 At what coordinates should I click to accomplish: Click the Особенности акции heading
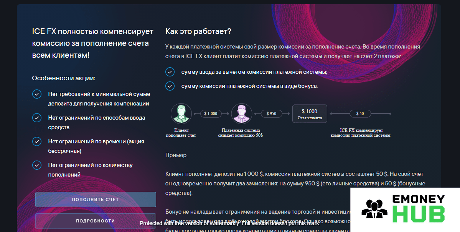64,78
